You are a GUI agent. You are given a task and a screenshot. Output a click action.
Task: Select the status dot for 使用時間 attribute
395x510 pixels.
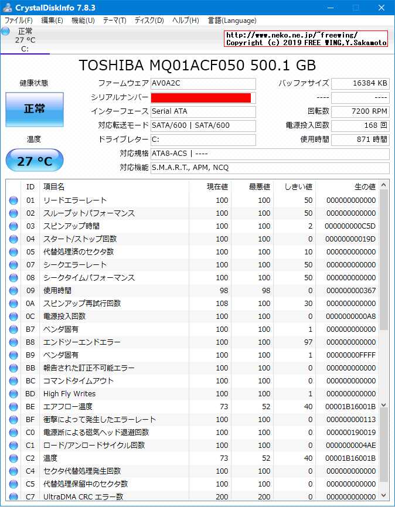click(14, 291)
